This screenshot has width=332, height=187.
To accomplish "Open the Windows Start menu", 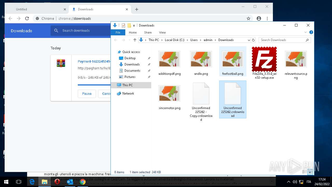I will pyautogui.click(x=6, y=182).
